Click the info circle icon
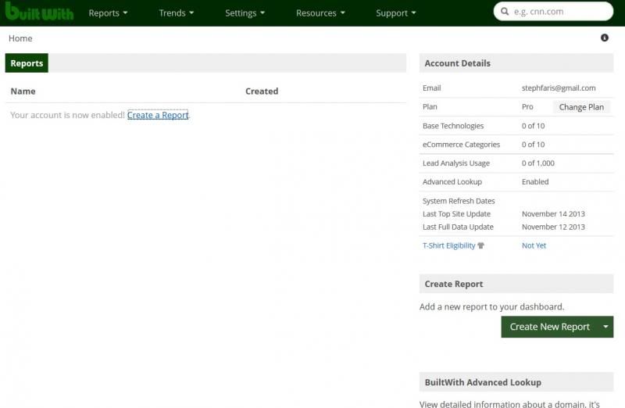Screen dimensions: 625x408 click(x=604, y=38)
